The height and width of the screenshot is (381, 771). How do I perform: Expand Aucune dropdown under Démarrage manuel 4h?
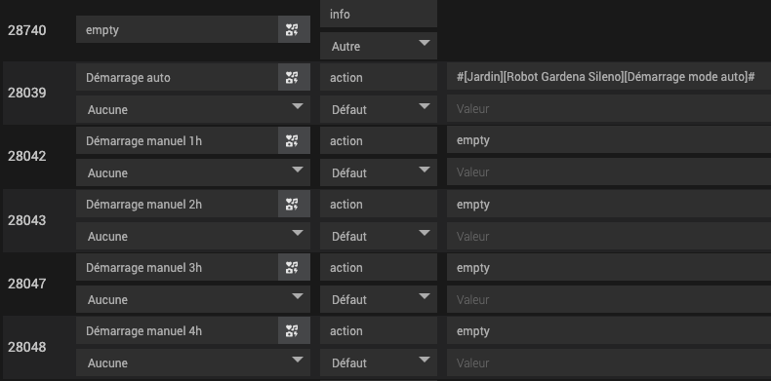coord(193,362)
